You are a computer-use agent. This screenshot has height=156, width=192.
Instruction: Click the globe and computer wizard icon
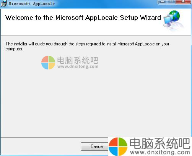pos(173,21)
